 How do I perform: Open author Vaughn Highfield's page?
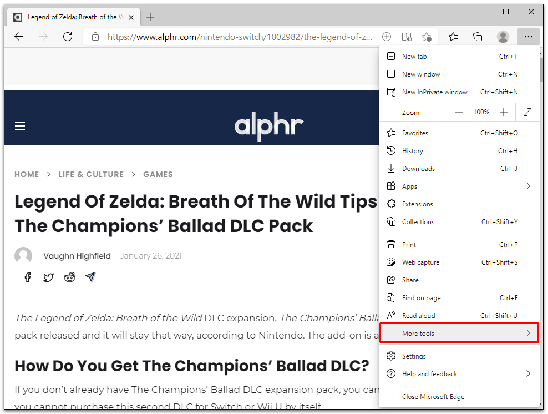[x=77, y=256]
